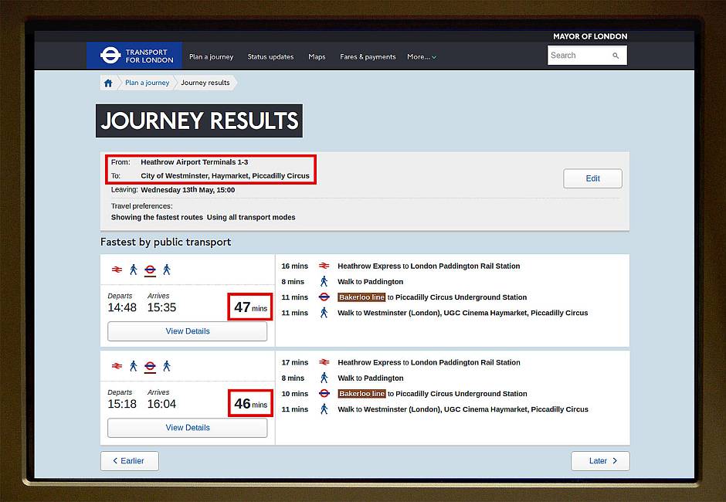Click walking icon beside second Walk to Westminster
This screenshot has width=726, height=502.
click(x=324, y=409)
